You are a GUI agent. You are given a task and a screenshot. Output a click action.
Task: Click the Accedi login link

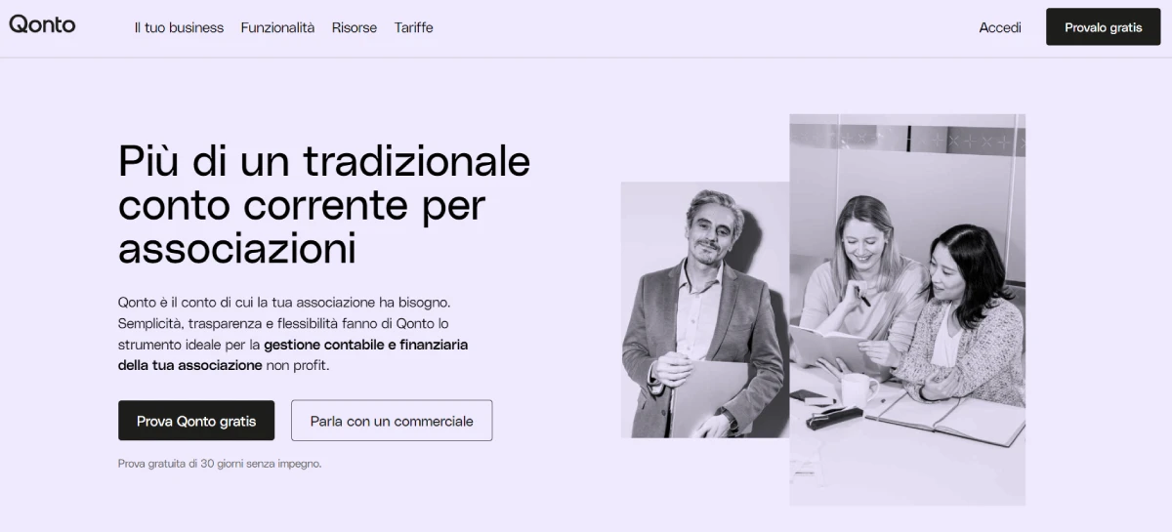click(x=1000, y=27)
